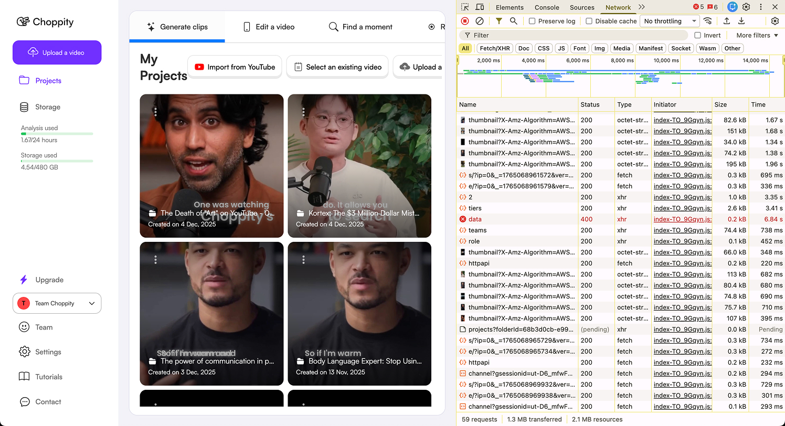Select the pending 'projects?folderId' request row

[x=621, y=329]
